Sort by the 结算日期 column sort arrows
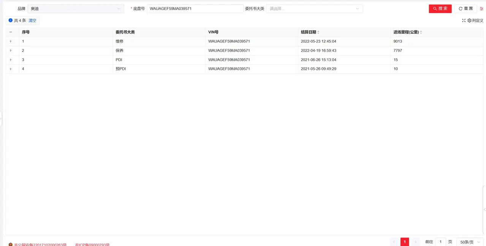The height and width of the screenshot is (246, 486). point(318,32)
